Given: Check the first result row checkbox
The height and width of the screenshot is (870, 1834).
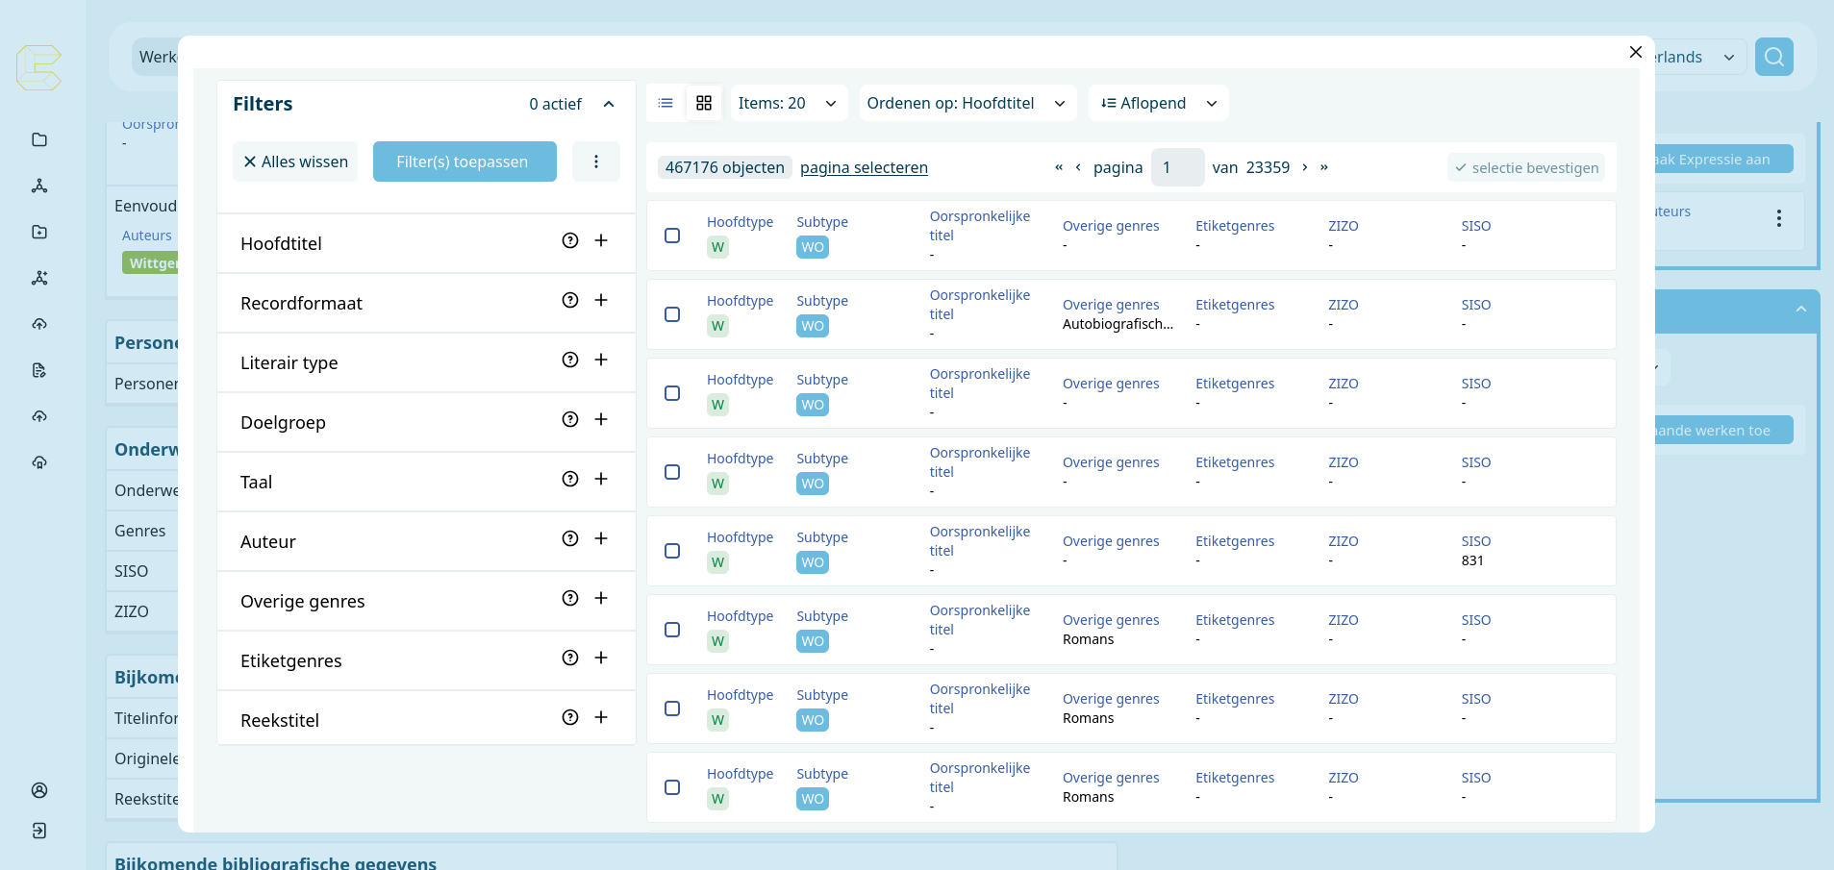Looking at the screenshot, I should 672,236.
